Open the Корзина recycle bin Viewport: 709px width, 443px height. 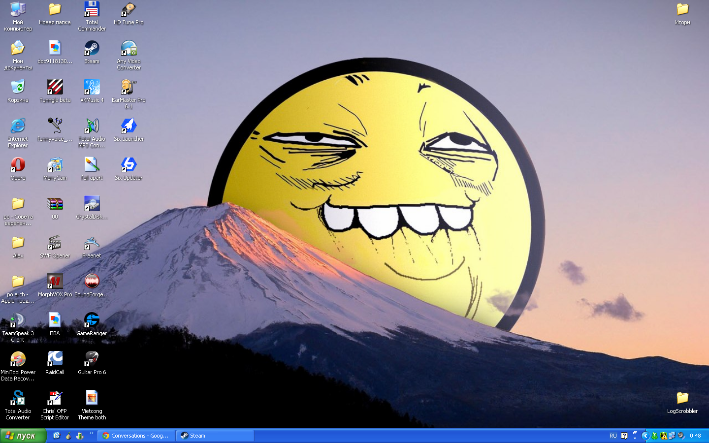coord(18,88)
